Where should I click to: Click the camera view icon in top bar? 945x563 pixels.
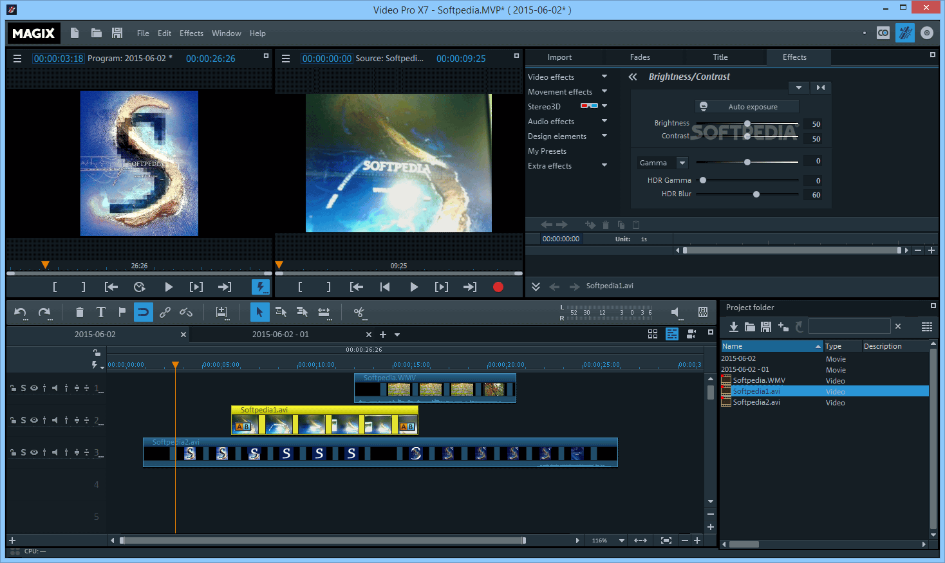[883, 33]
